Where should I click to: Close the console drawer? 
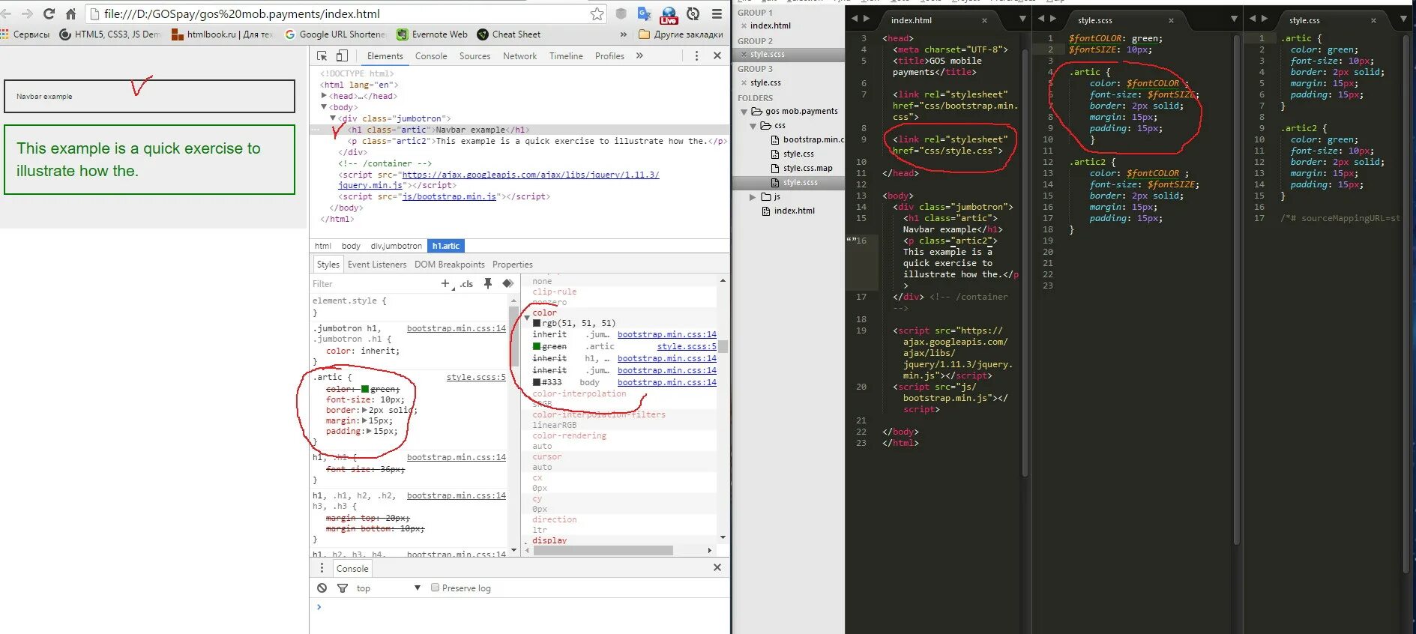[717, 567]
